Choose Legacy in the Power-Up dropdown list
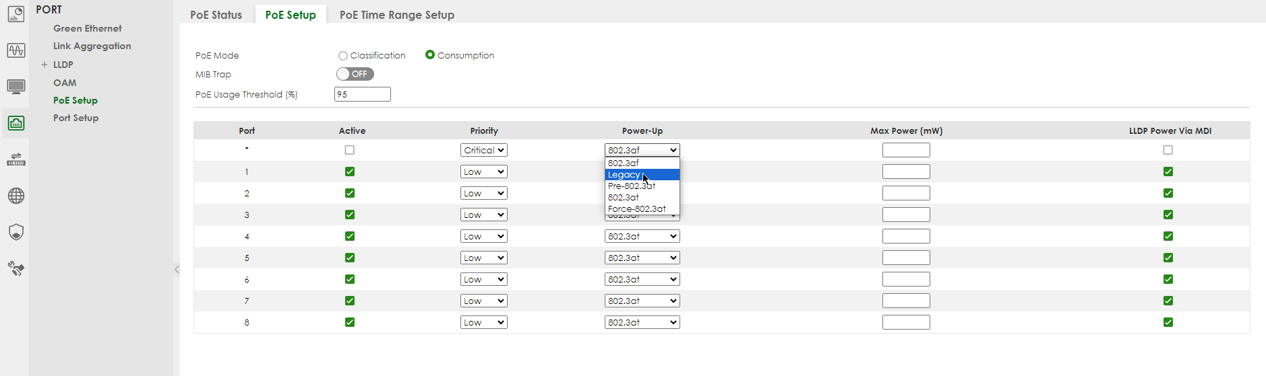Screen dimensions: 1266x376 pyautogui.click(x=624, y=175)
